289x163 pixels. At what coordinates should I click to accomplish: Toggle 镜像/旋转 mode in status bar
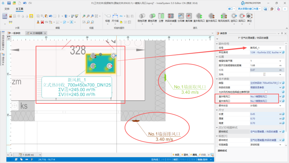click(202, 159)
